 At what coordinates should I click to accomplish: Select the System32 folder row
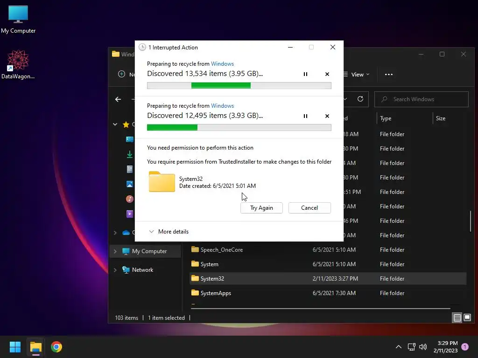click(328, 279)
